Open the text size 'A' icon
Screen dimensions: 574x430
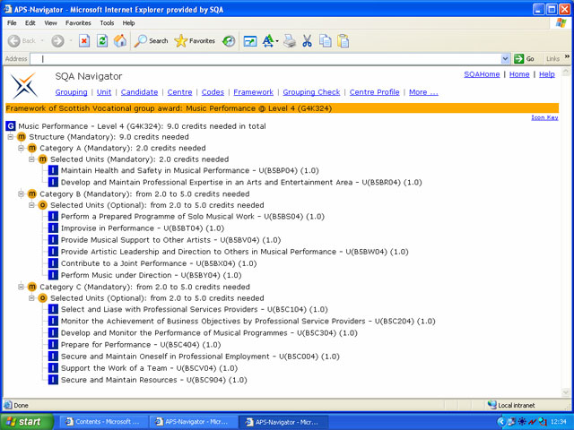point(270,41)
